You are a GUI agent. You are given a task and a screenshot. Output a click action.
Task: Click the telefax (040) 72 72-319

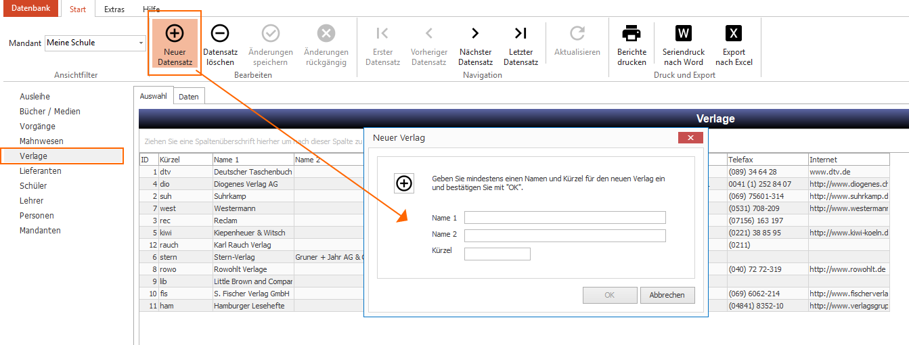[x=768, y=269]
